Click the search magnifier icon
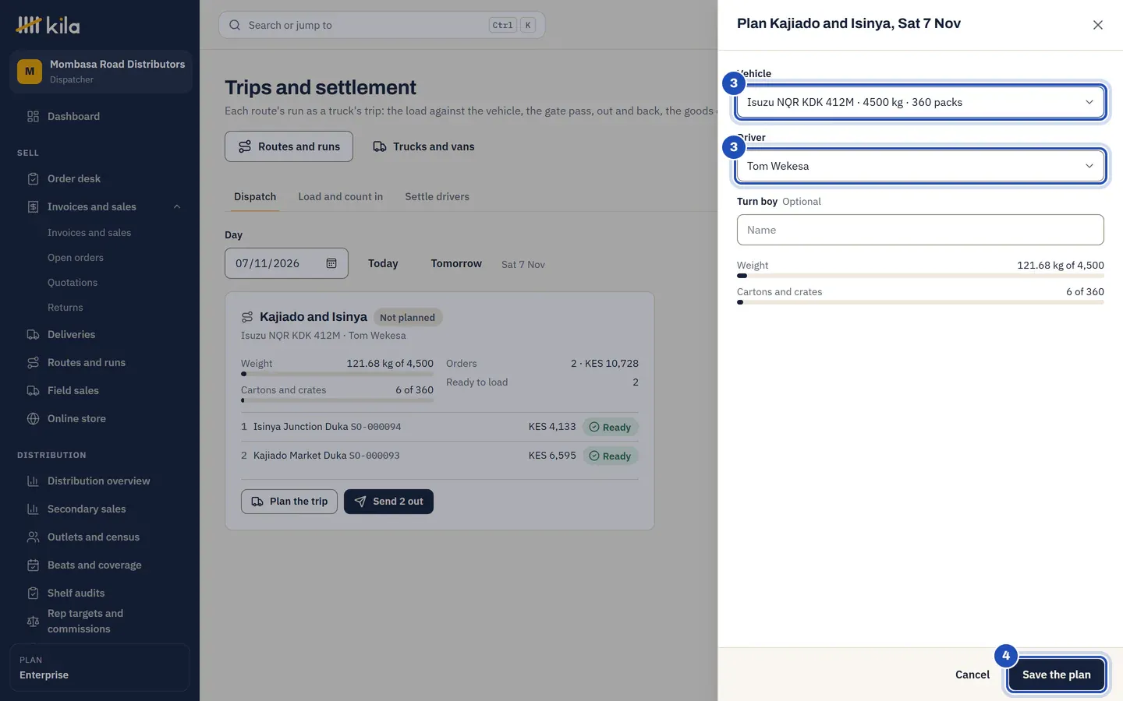The height and width of the screenshot is (701, 1123). click(235, 25)
